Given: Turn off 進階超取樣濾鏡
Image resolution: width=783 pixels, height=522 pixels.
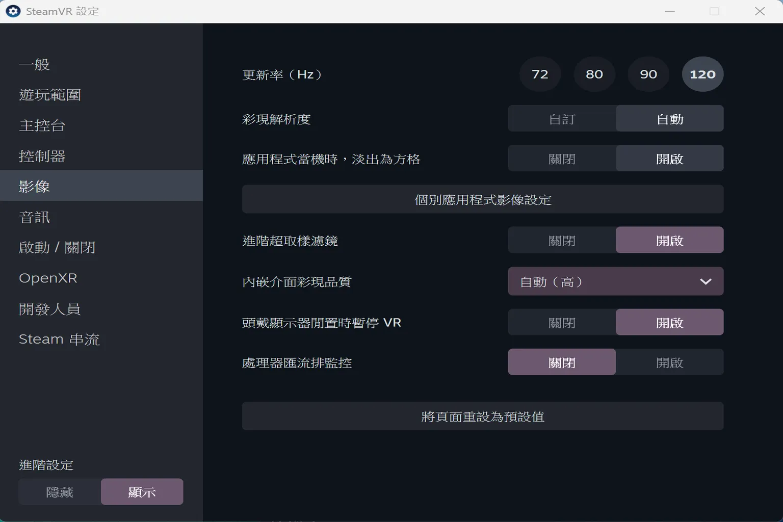Looking at the screenshot, I should coord(561,240).
